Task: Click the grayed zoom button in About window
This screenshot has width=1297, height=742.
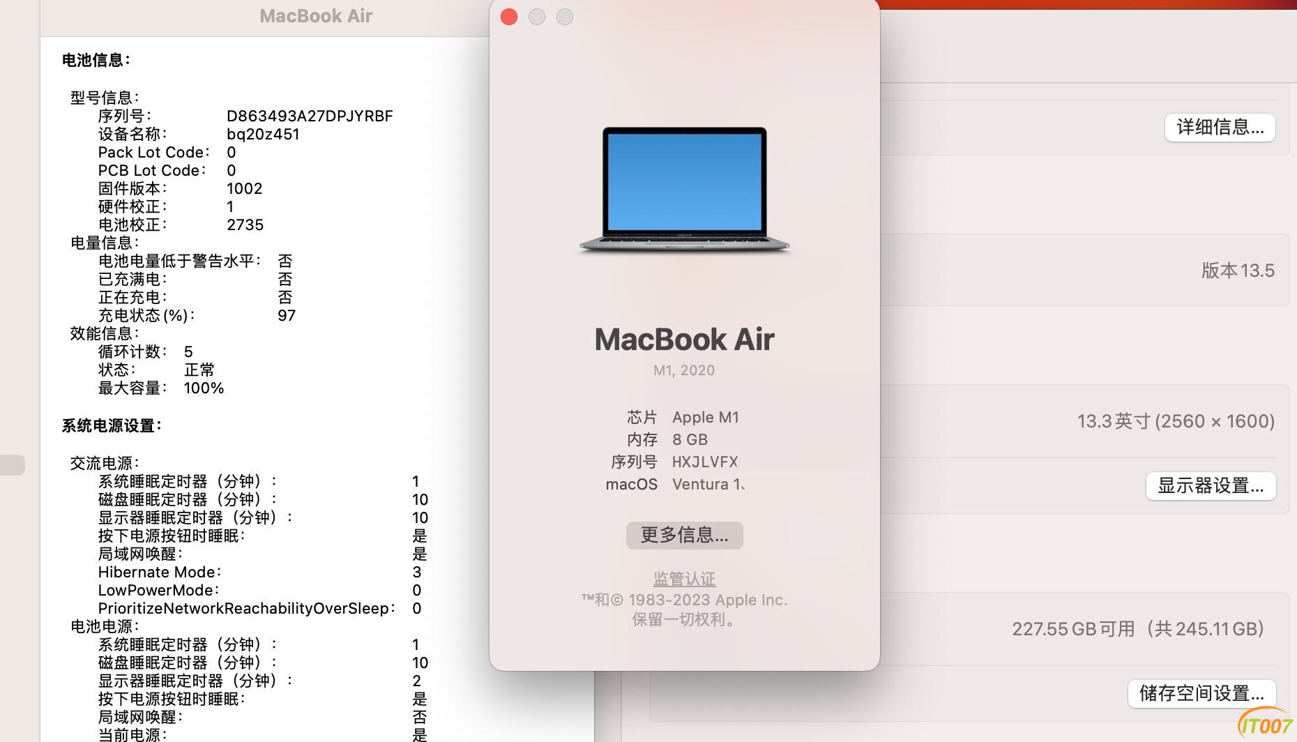Action: tap(565, 17)
